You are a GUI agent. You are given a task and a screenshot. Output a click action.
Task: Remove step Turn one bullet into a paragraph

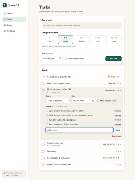(x=118, y=120)
